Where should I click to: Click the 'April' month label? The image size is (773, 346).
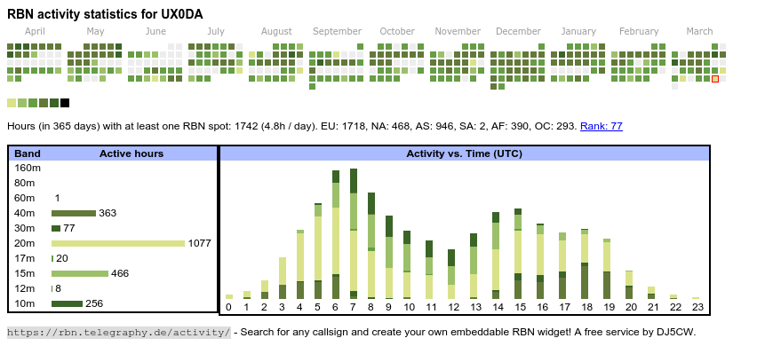(x=35, y=32)
